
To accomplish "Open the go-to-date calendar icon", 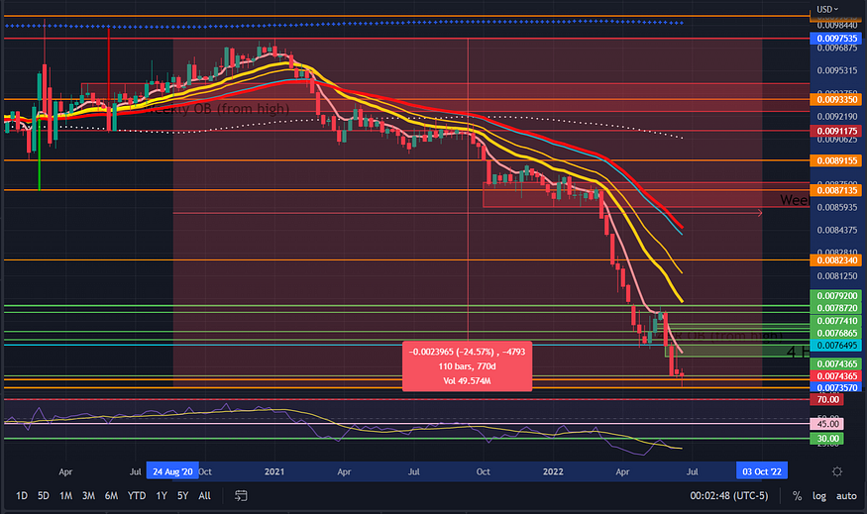I will pyautogui.click(x=241, y=496).
